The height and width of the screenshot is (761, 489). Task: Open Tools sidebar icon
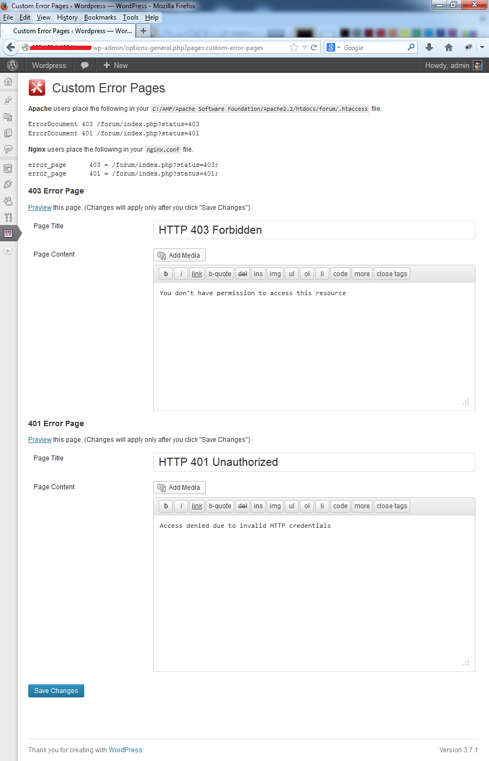click(x=8, y=217)
